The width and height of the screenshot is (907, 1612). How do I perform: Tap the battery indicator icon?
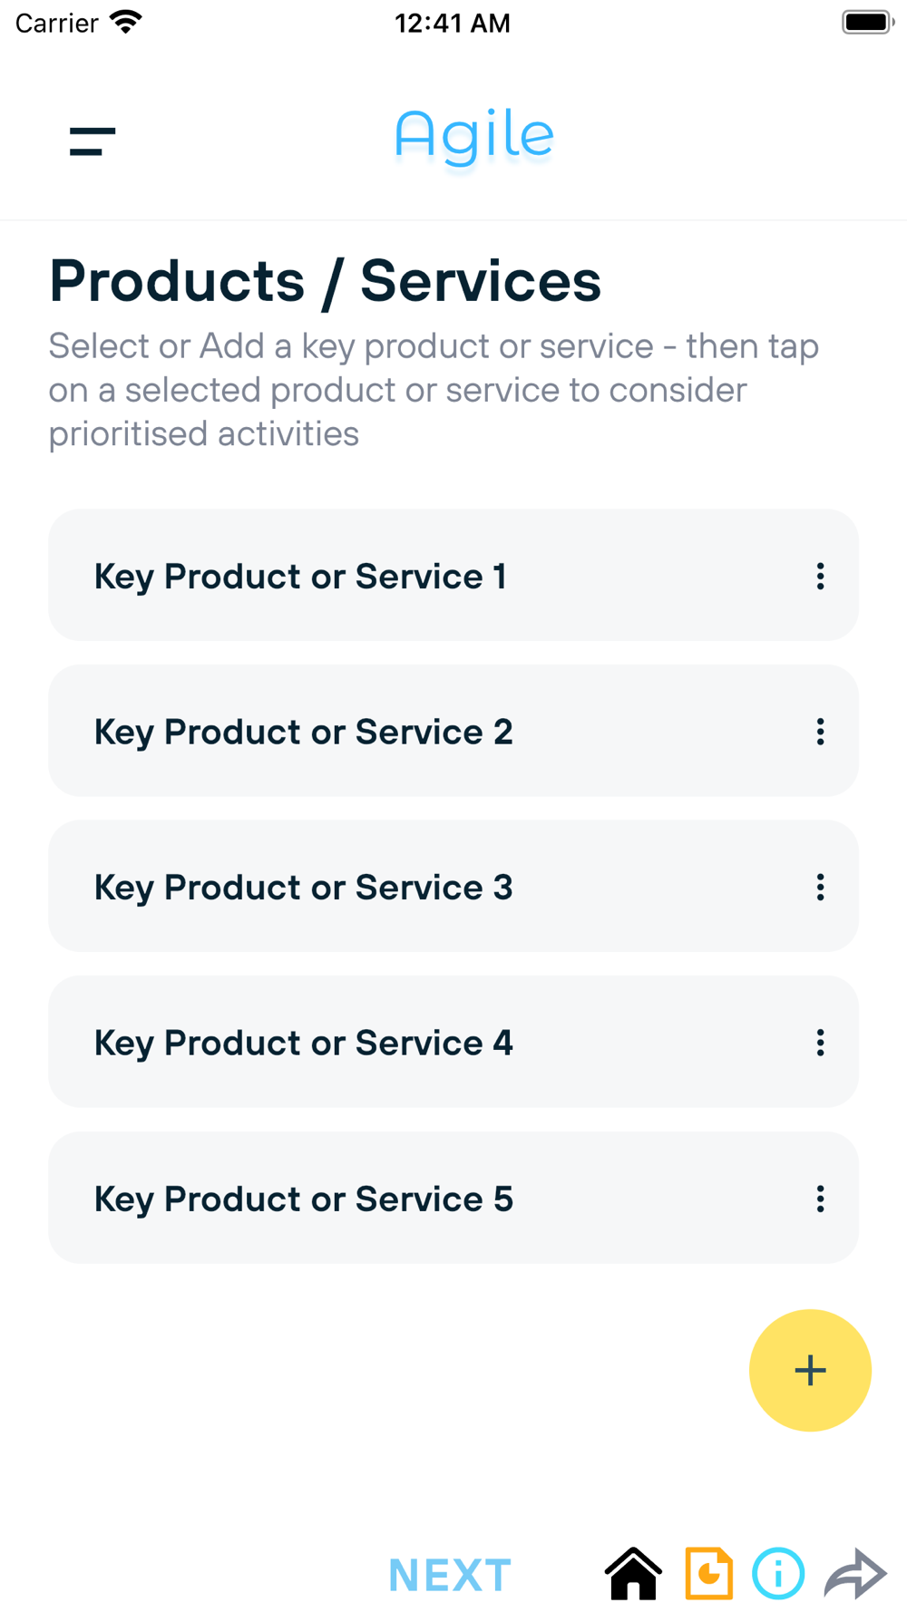click(x=867, y=23)
